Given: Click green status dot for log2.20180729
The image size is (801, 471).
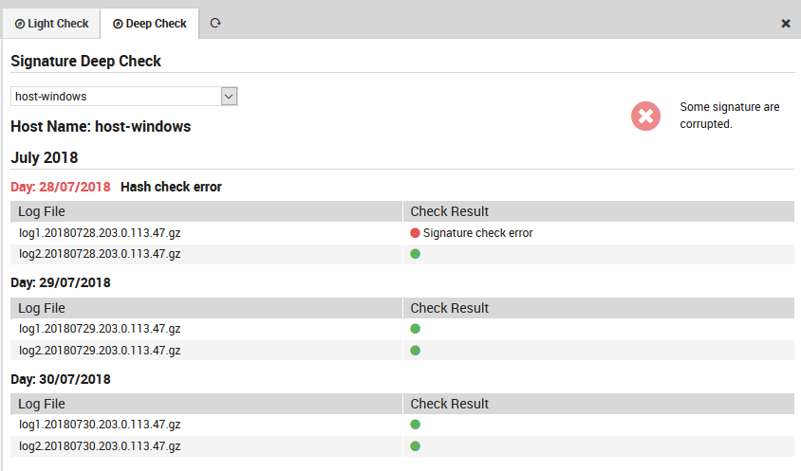Looking at the screenshot, I should 415,350.
